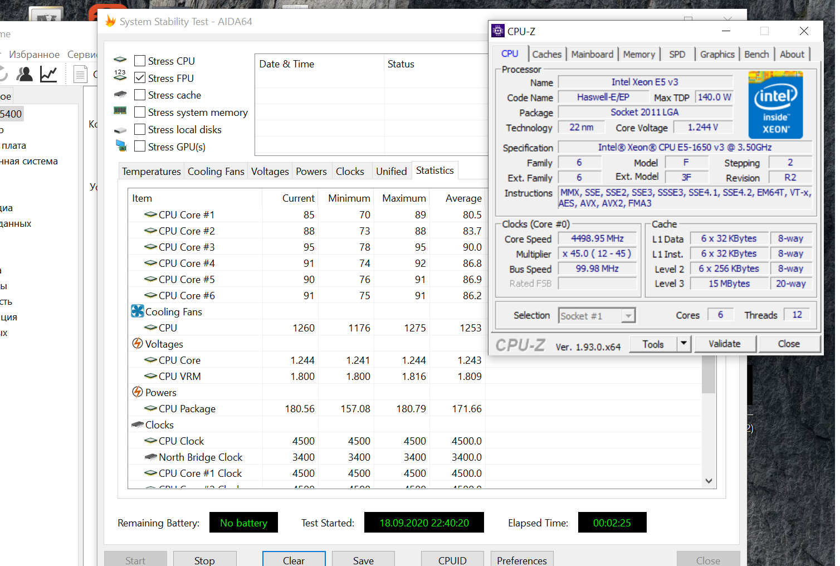Switch to the SPD tab in CPU-Z
The image size is (840, 566).
click(677, 54)
